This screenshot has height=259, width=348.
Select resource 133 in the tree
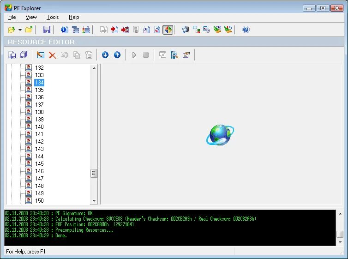click(39, 75)
